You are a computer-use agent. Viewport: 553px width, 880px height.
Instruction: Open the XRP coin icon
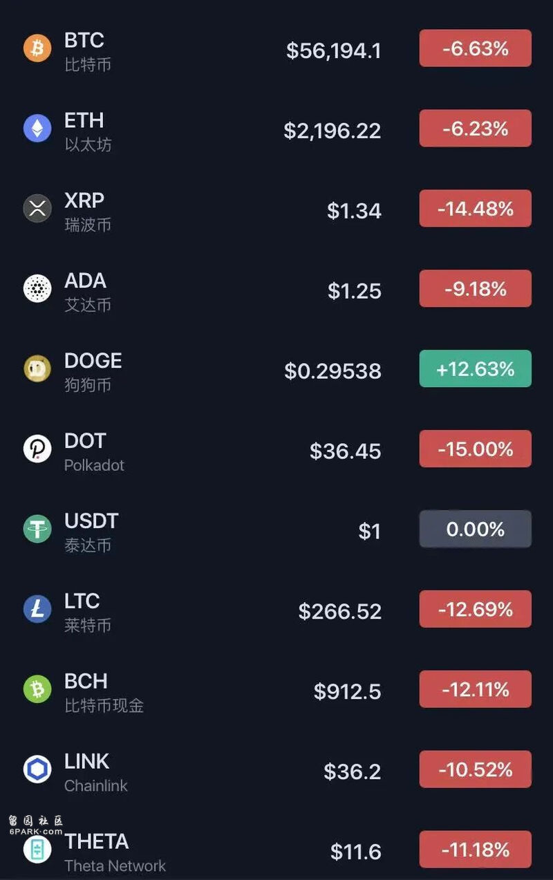(37, 208)
